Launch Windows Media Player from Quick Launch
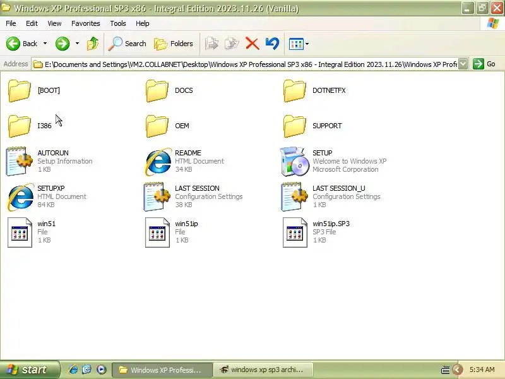The height and width of the screenshot is (379, 505). [x=101, y=370]
